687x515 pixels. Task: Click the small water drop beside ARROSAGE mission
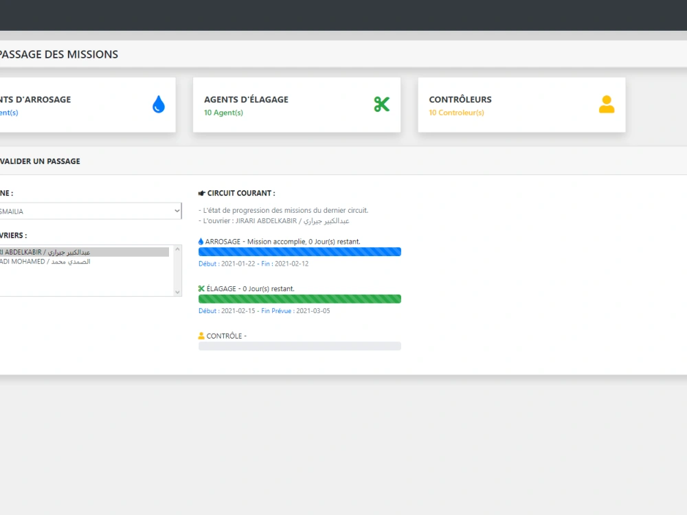coord(201,241)
